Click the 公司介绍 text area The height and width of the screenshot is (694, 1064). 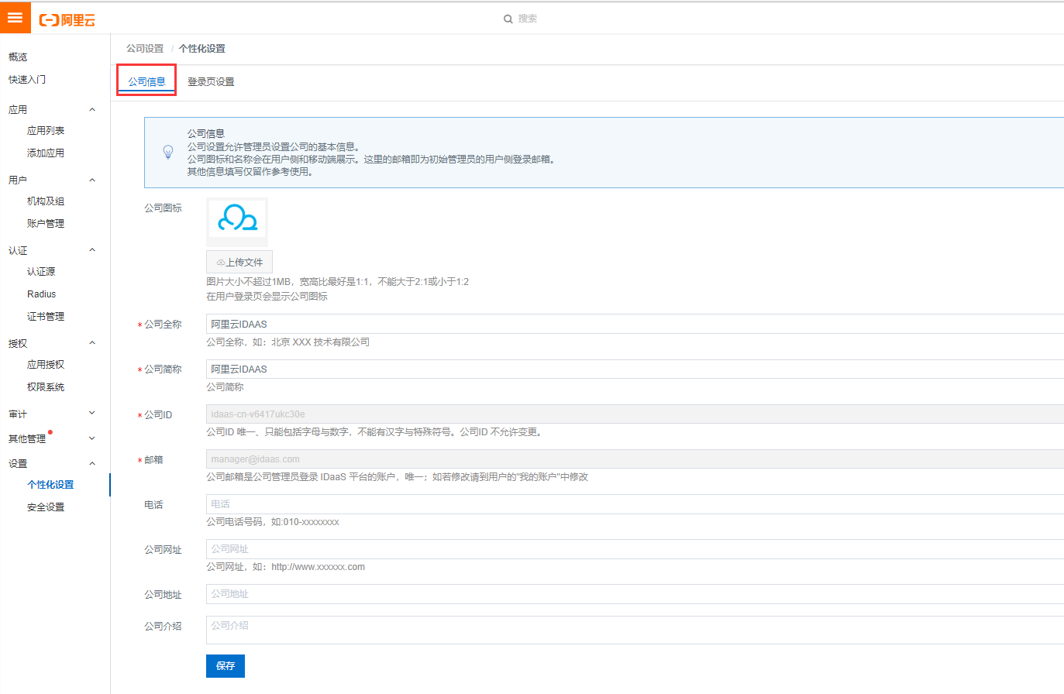tap(635, 630)
